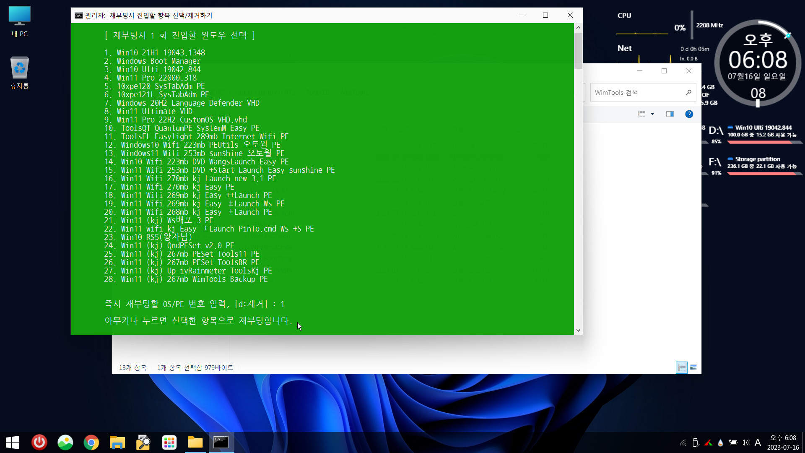Click the reboot prompt input line
The height and width of the screenshot is (453, 805).
[x=195, y=304]
